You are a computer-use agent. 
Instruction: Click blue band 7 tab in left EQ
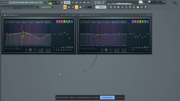[72, 22]
